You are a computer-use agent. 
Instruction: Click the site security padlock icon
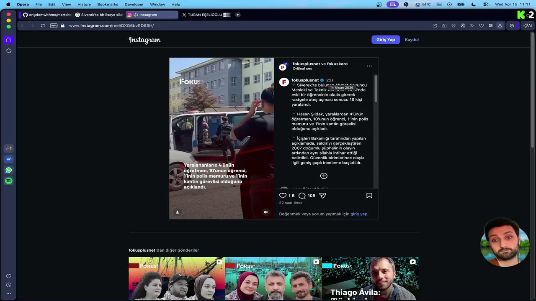point(63,26)
